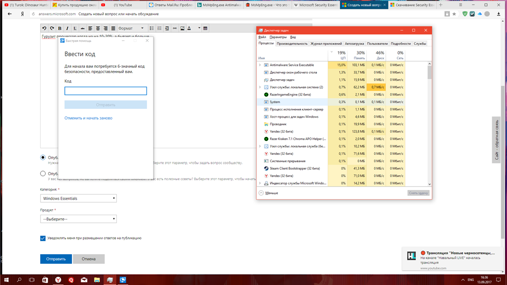Expand Antimalware Service Executable process row
The width and height of the screenshot is (507, 285).
tap(259, 65)
